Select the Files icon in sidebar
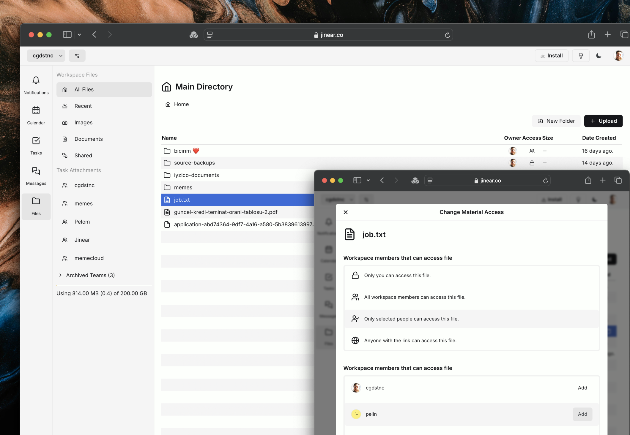This screenshot has height=435, width=630. (36, 206)
